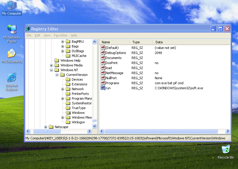Click the values pane's horizontal scroll left arrow
This screenshot has height=169, width=238.
[x=102, y=131]
